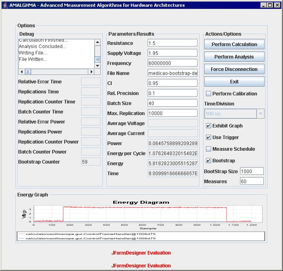This screenshot has width=283, height=271.
Task: Click the Energy Diagram chart title
Action: coord(141,202)
